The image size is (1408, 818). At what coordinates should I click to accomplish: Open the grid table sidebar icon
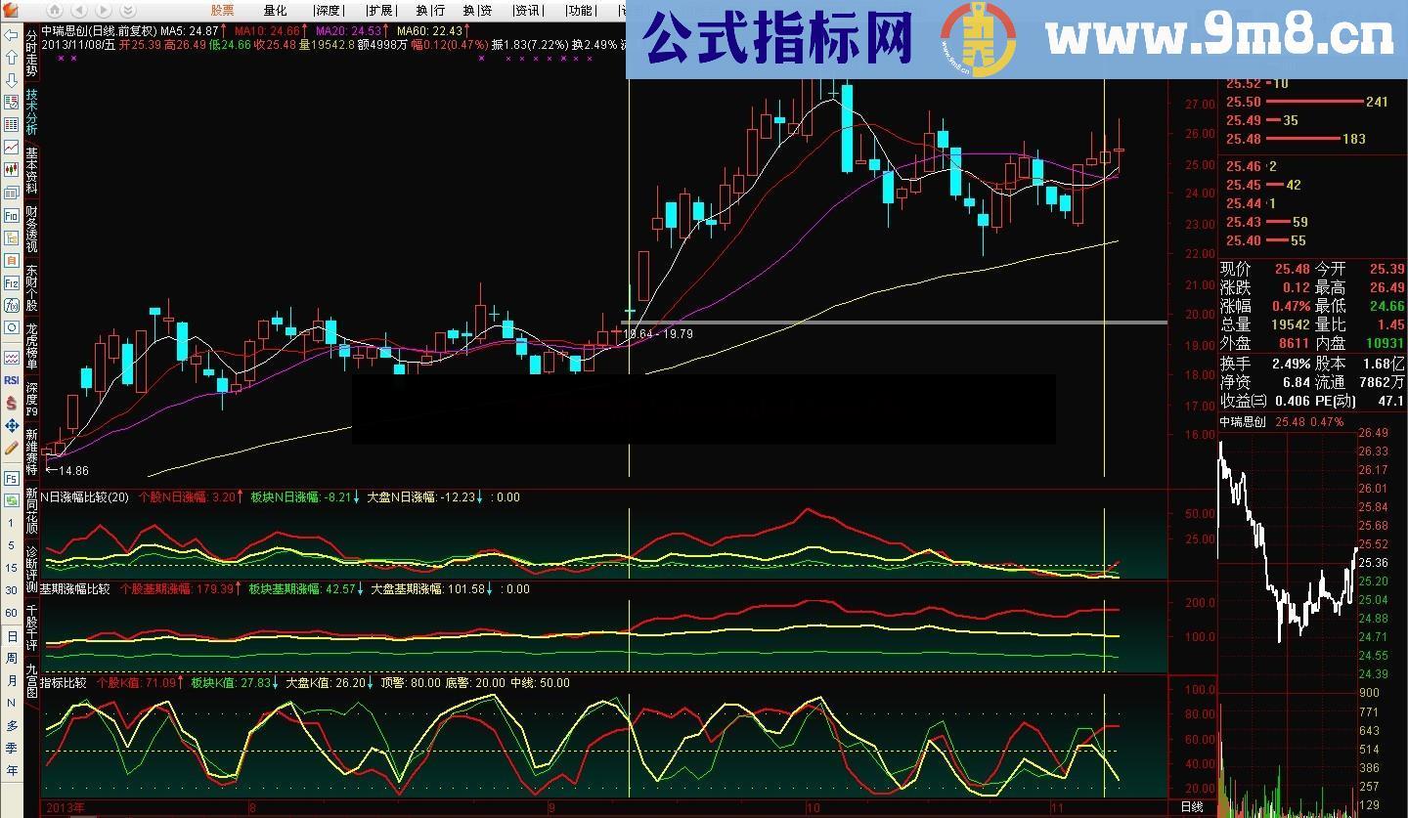click(11, 125)
